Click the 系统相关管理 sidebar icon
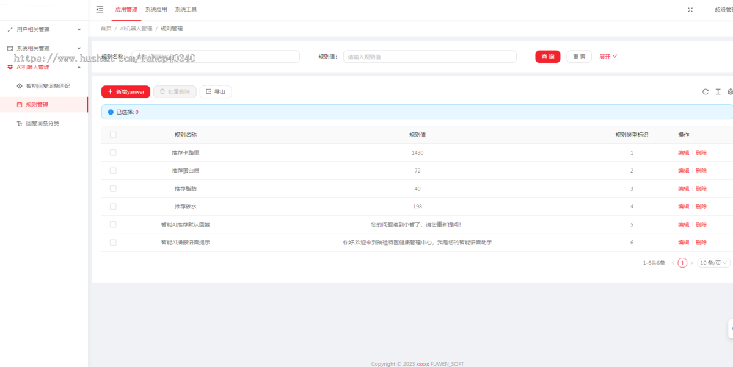 pyautogui.click(x=10, y=48)
